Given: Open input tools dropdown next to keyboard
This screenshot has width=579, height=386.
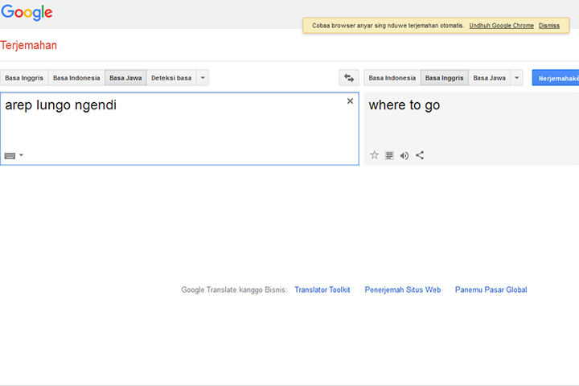Looking at the screenshot, I should (x=21, y=156).
